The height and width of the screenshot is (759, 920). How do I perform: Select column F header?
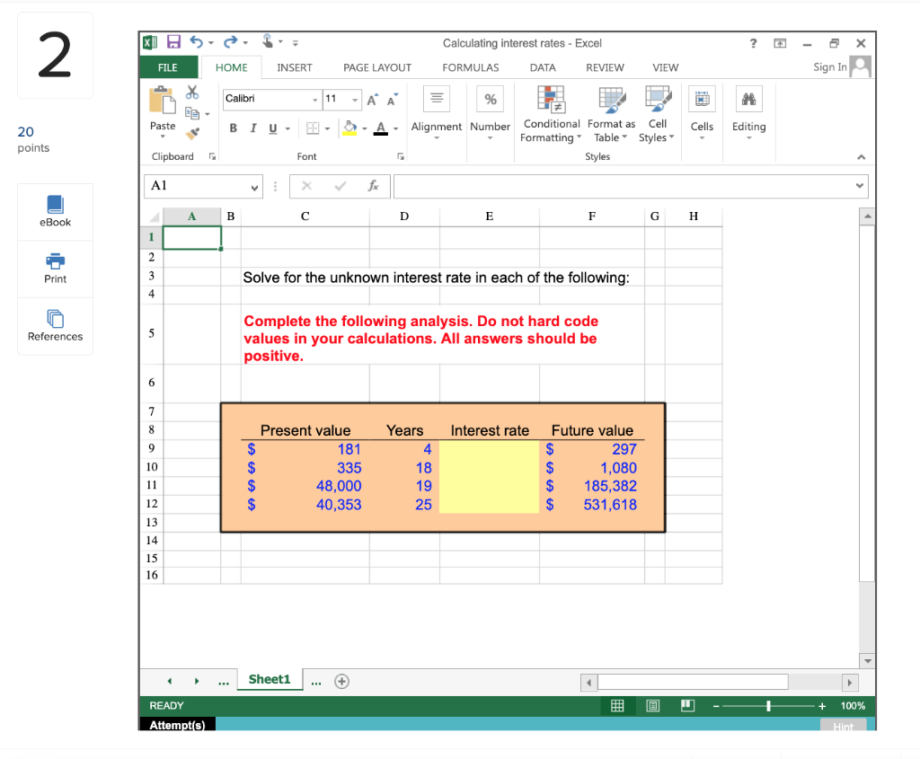591,216
